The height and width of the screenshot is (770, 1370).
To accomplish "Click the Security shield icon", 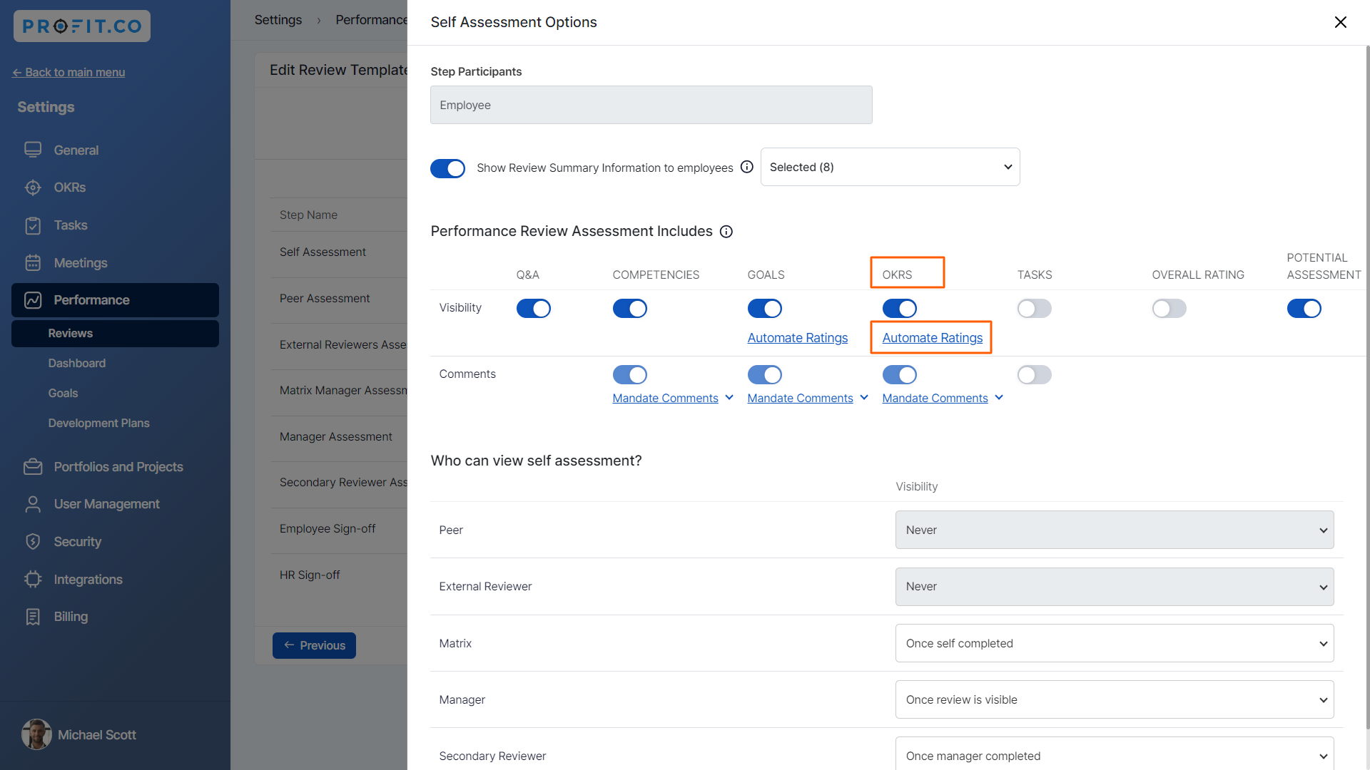I will (33, 542).
